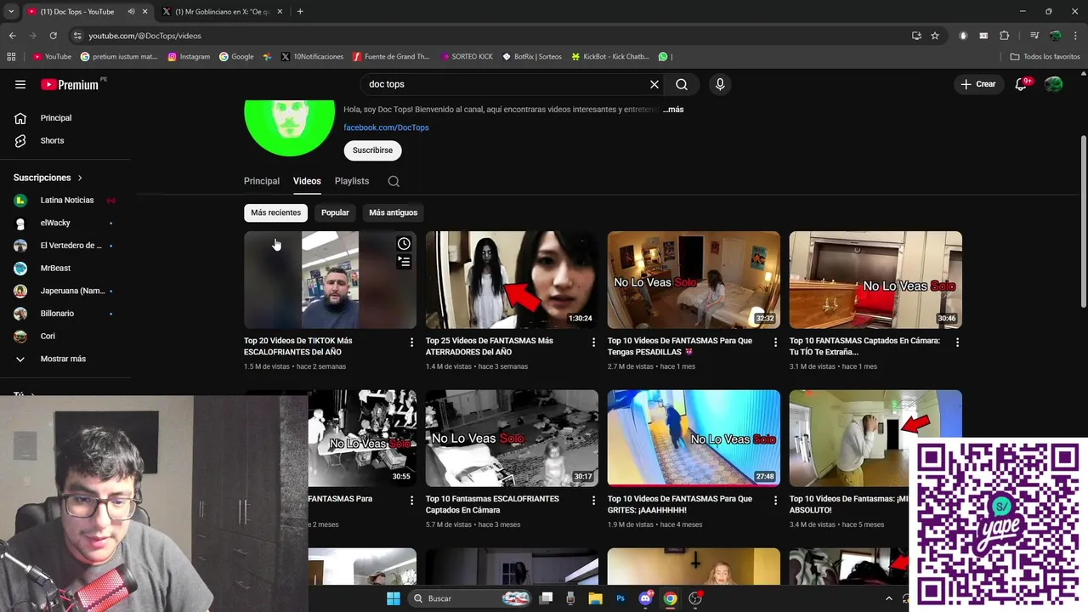The height and width of the screenshot is (612, 1088).
Task: Go back in Chrome
Action: [x=12, y=36]
